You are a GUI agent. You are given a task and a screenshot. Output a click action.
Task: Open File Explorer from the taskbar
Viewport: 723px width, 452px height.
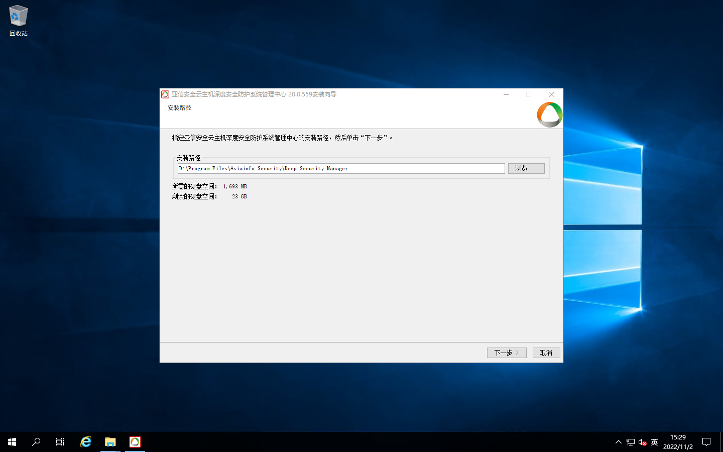pyautogui.click(x=110, y=442)
